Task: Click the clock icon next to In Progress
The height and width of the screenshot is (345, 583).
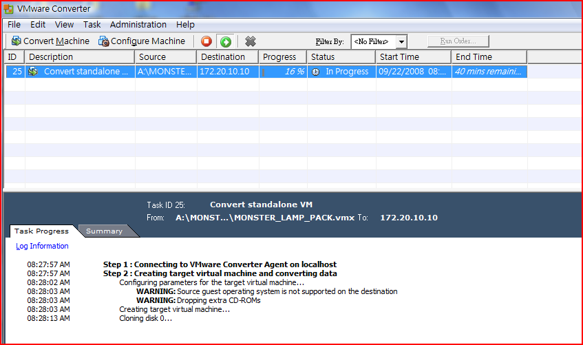Action: pyautogui.click(x=315, y=72)
